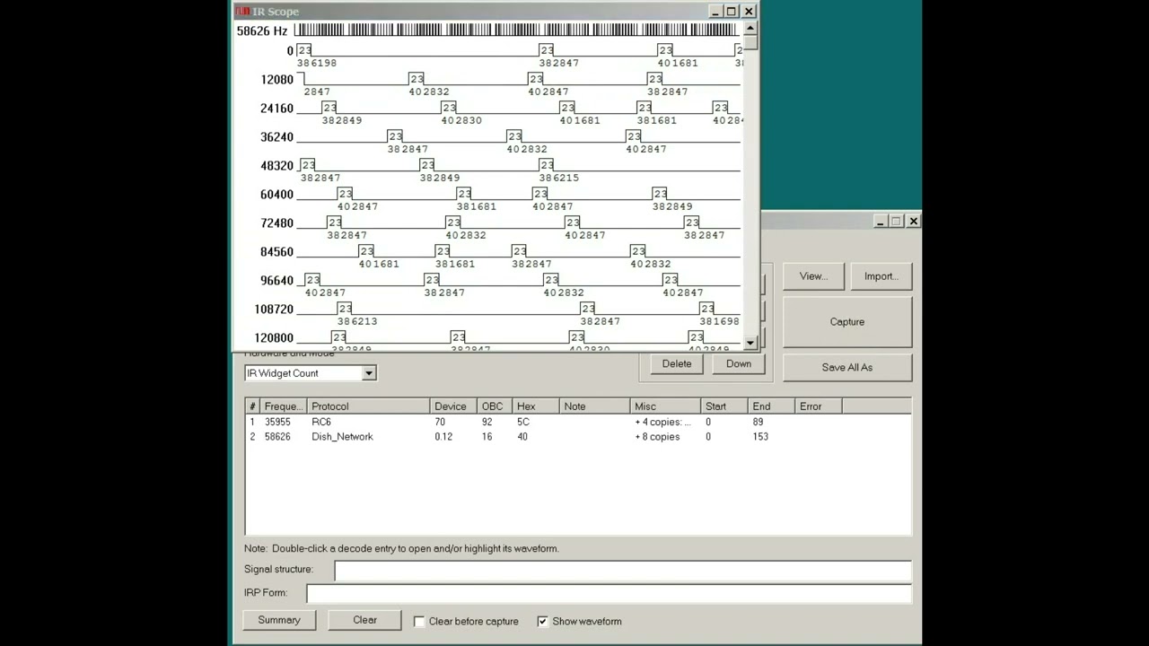Click '+ 4 copies' Misc cell
Image resolution: width=1149 pixels, height=646 pixels.
pos(662,422)
